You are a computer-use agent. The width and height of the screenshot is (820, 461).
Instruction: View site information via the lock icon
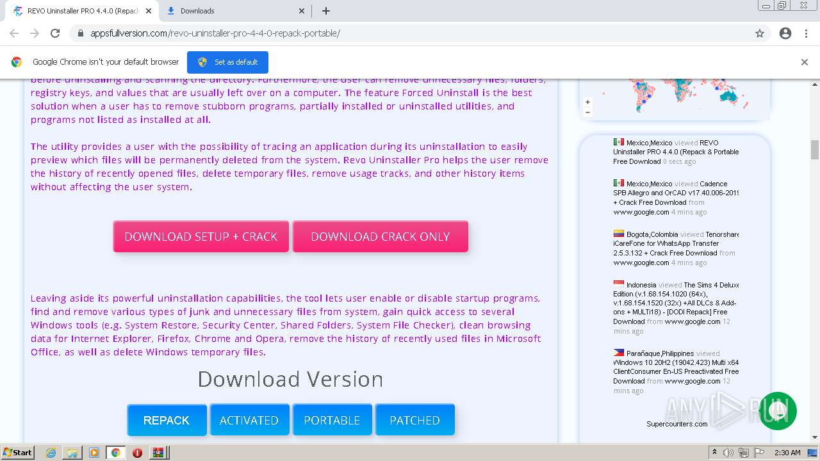click(x=81, y=33)
